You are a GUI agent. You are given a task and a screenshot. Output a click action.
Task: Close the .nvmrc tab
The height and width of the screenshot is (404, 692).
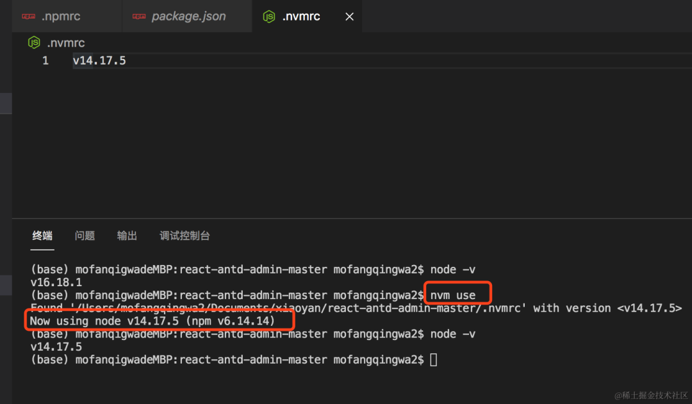[x=350, y=17]
